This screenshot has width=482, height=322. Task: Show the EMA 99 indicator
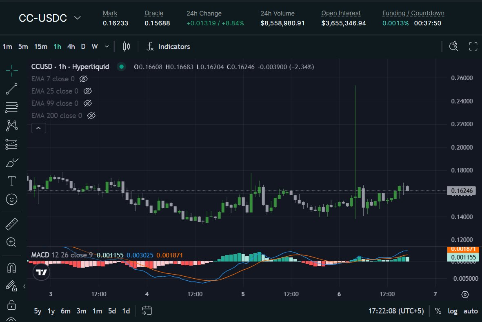click(88, 103)
